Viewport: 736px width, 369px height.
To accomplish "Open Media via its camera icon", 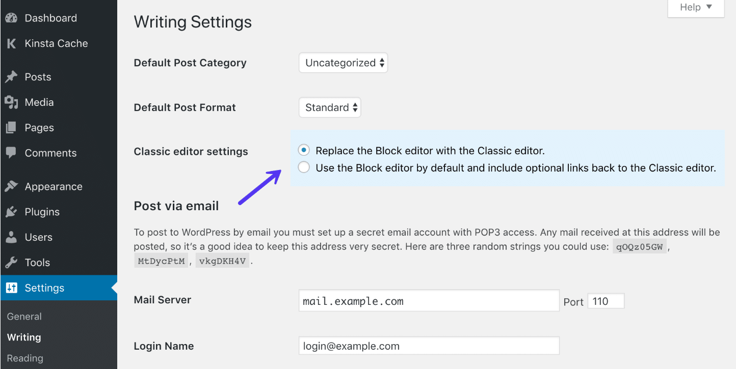I will [11, 102].
